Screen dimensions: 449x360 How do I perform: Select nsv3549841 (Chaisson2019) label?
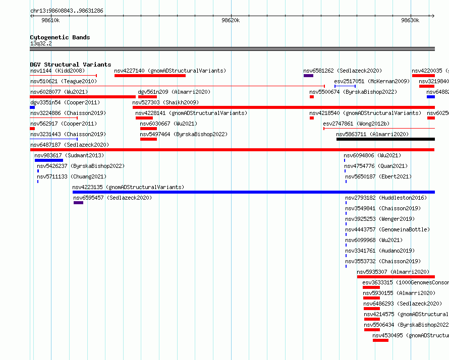[383, 208]
